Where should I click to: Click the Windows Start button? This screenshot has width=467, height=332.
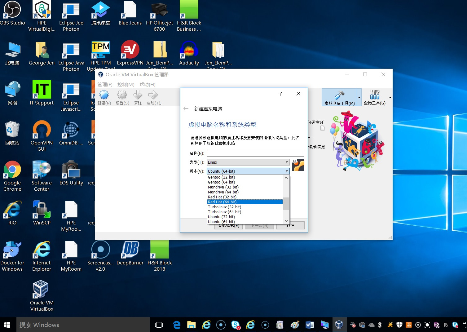tap(7, 325)
